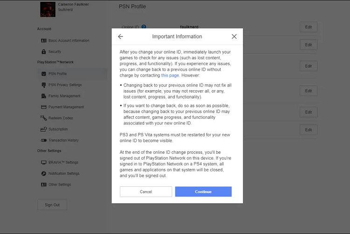Screen dimensions: 350x234
Task: Open Transaction History
Action: tap(63, 141)
